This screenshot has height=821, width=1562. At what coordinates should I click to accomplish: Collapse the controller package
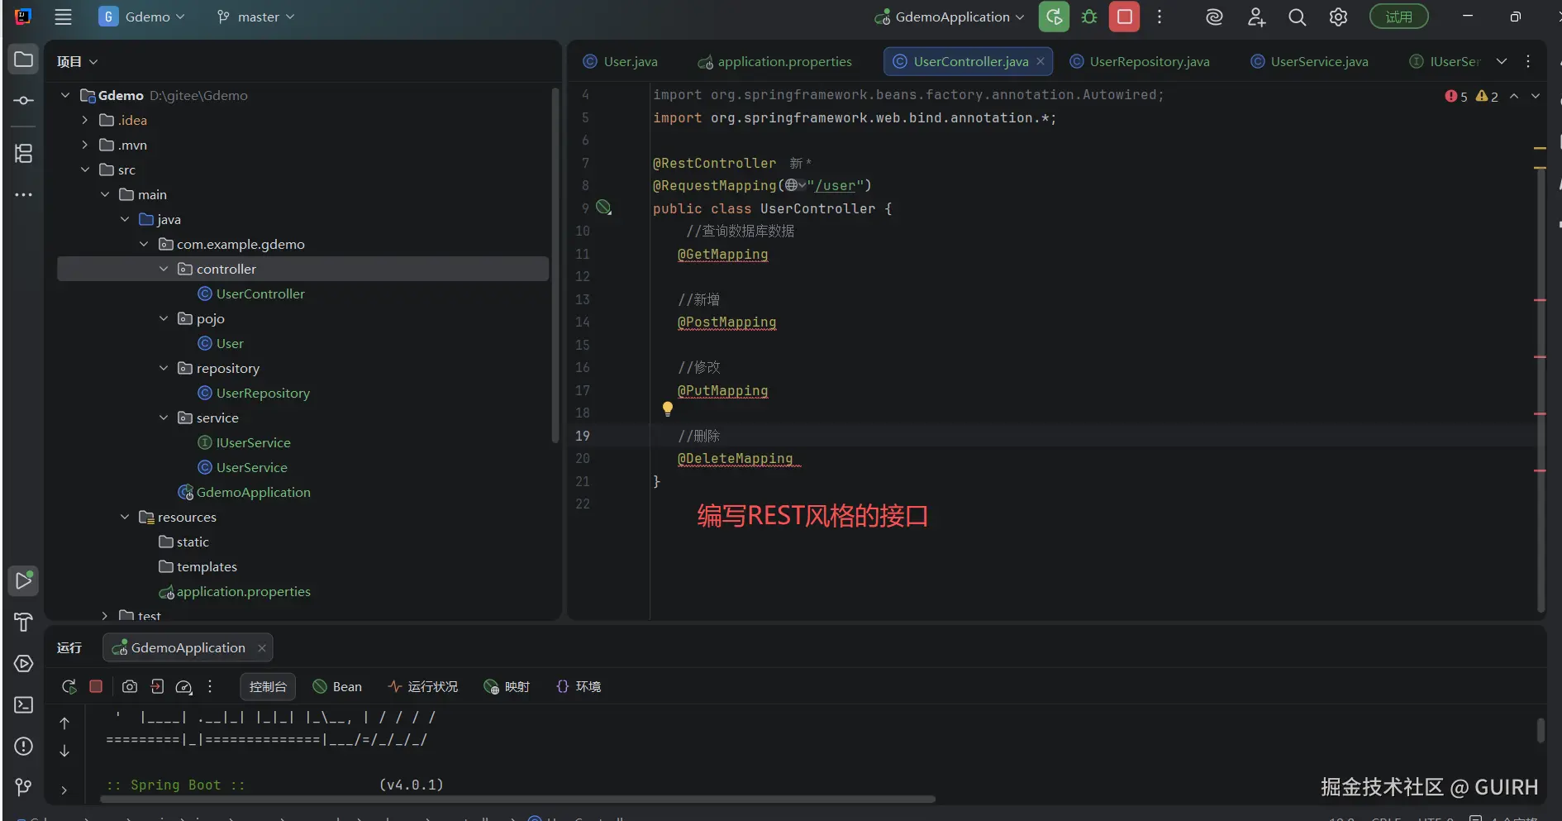coord(164,269)
